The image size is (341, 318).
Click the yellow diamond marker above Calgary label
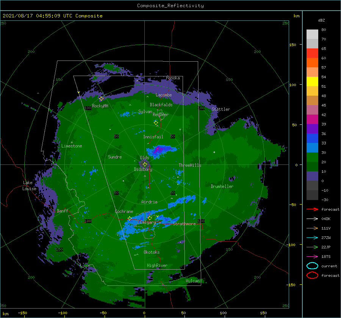[150, 218]
